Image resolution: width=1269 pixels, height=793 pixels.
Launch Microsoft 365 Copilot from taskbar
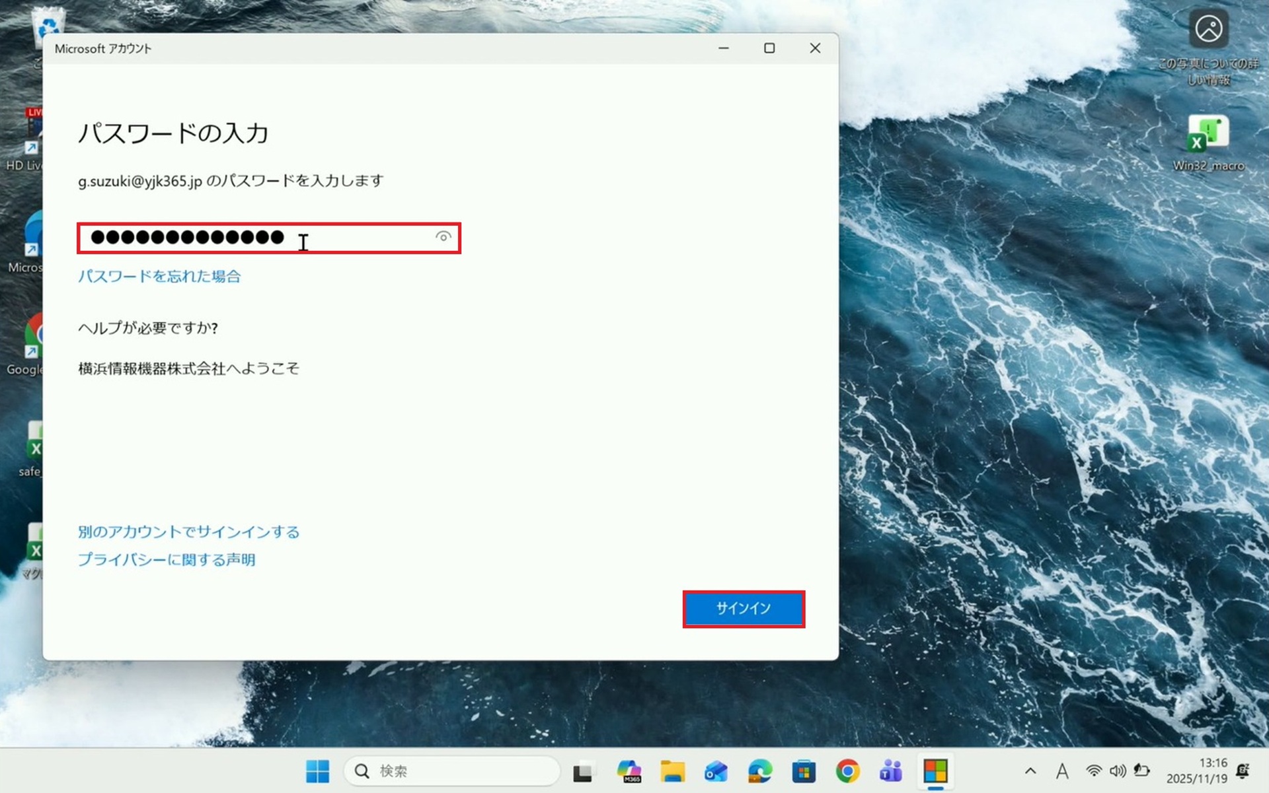tap(629, 771)
